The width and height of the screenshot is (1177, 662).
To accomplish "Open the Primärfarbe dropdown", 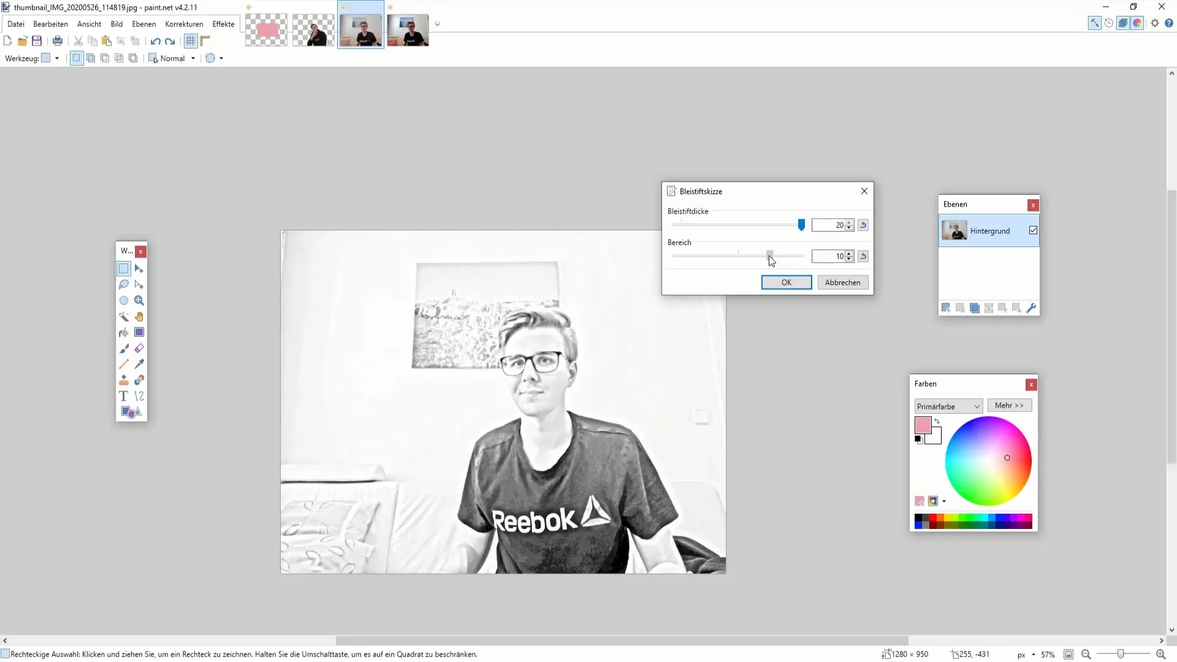I will click(x=948, y=406).
